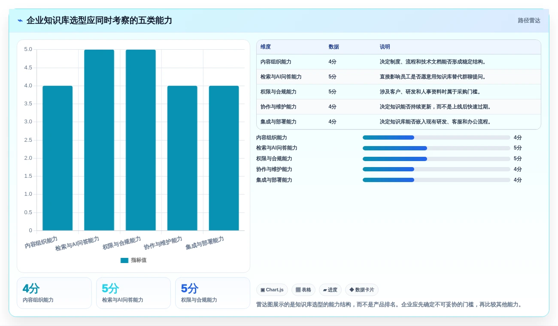Open the 5分 检索与AI问答能力 data card
The height and width of the screenshot is (326, 558).
(133, 293)
